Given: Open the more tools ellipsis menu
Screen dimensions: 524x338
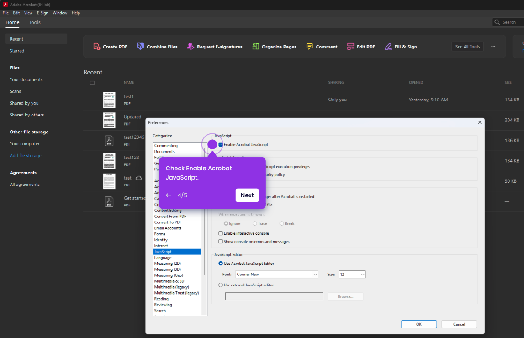Looking at the screenshot, I should 493,47.
